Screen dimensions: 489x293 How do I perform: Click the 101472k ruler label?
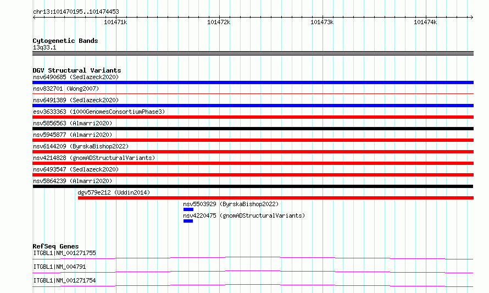(x=219, y=22)
